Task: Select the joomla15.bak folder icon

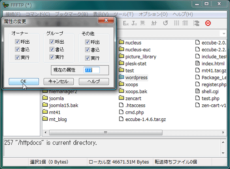Action: (x=45, y=105)
